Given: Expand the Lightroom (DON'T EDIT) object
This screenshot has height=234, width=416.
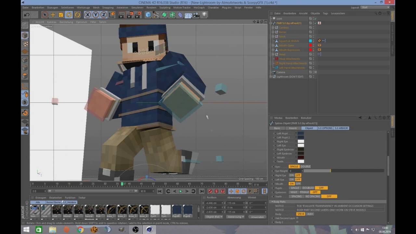Looking at the screenshot, I should click(271, 77).
